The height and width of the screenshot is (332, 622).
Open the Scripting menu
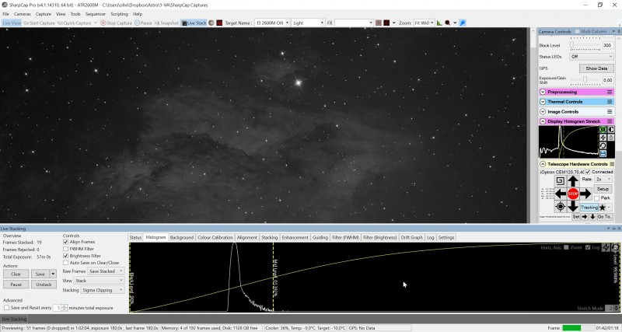point(120,14)
